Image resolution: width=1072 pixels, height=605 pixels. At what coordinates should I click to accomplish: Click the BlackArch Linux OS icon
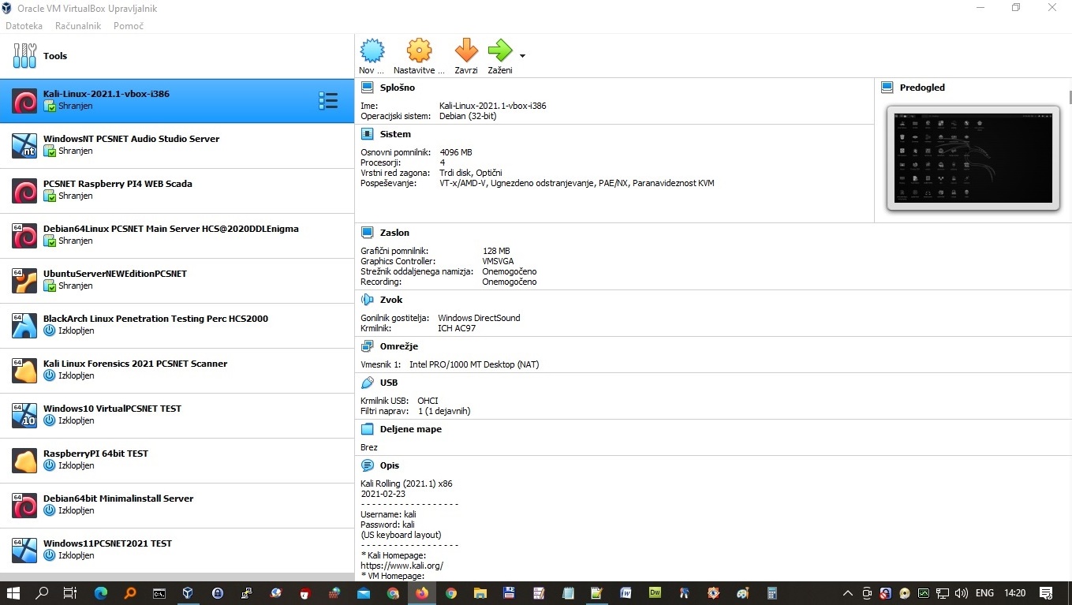click(24, 326)
